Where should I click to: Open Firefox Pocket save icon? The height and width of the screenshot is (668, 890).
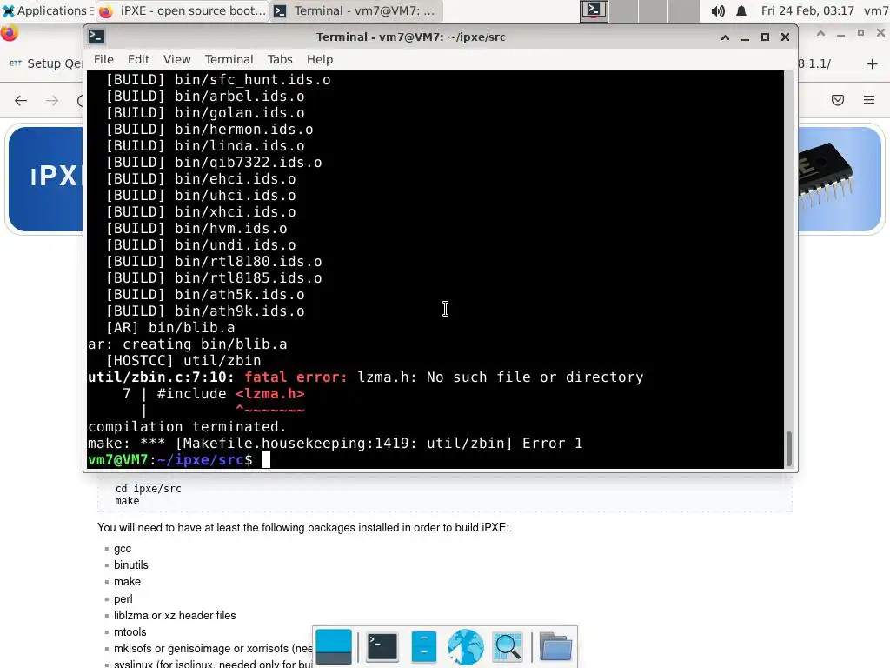838,101
